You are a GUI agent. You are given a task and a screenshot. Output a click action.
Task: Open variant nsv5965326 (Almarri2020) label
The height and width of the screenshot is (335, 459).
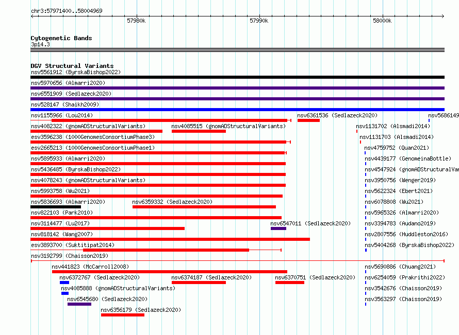pos(402,213)
